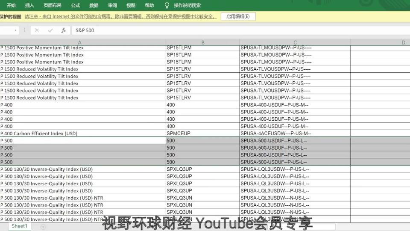
Task: Select column A header
Action: [80, 42]
